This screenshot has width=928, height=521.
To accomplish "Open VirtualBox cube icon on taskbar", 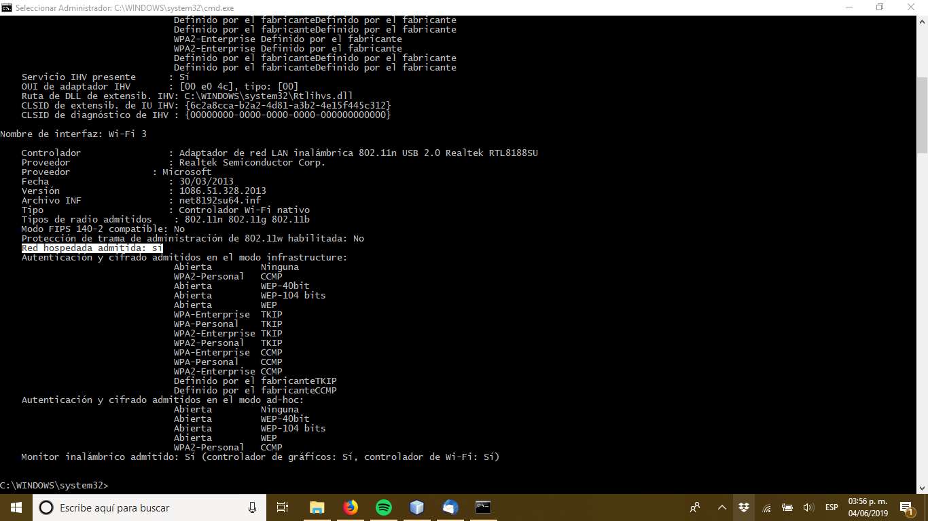I will (x=417, y=507).
